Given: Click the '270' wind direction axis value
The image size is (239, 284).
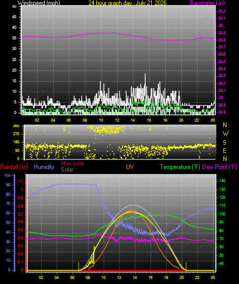Looking at the screenshot, I should point(16,134).
